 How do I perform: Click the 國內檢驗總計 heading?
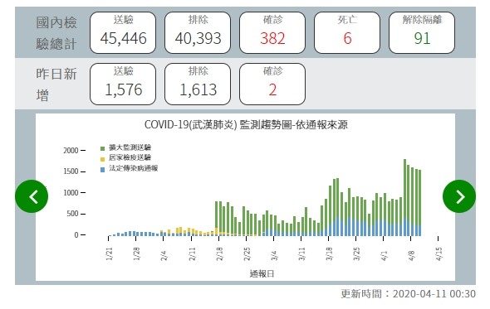click(56, 33)
